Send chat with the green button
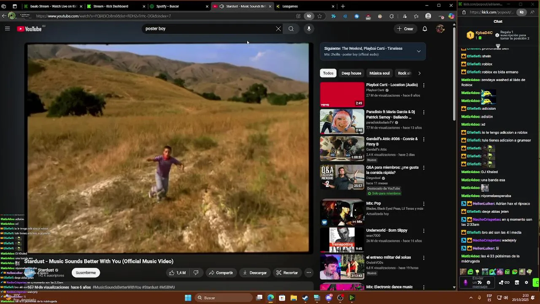This screenshot has width=540, height=304. pyautogui.click(x=536, y=282)
